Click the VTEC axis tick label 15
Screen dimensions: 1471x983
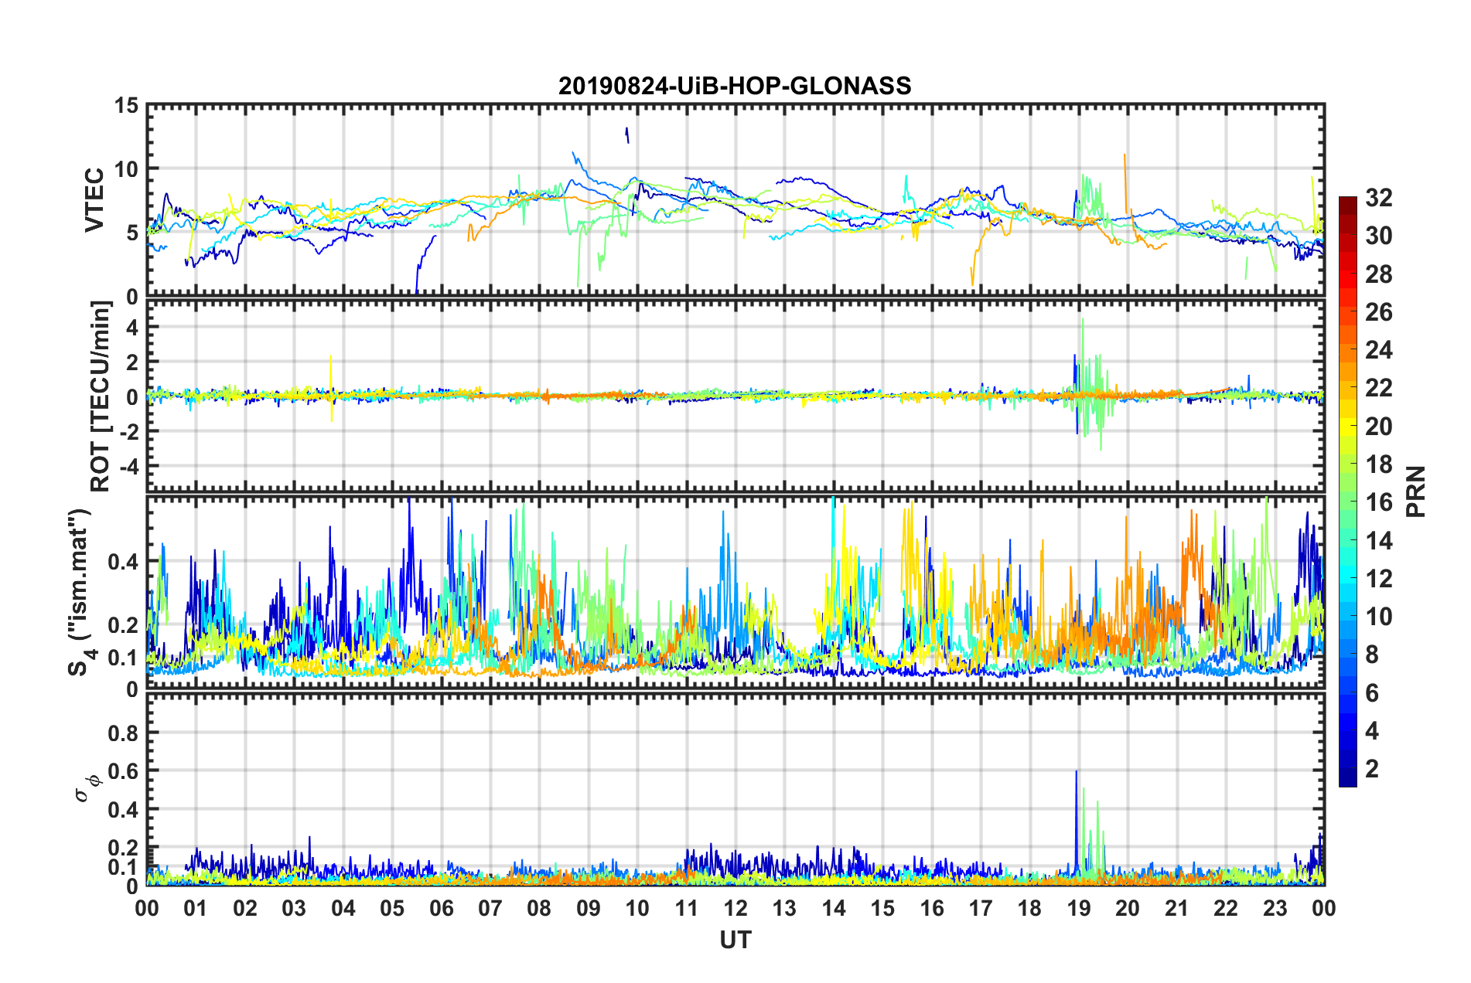click(x=126, y=106)
